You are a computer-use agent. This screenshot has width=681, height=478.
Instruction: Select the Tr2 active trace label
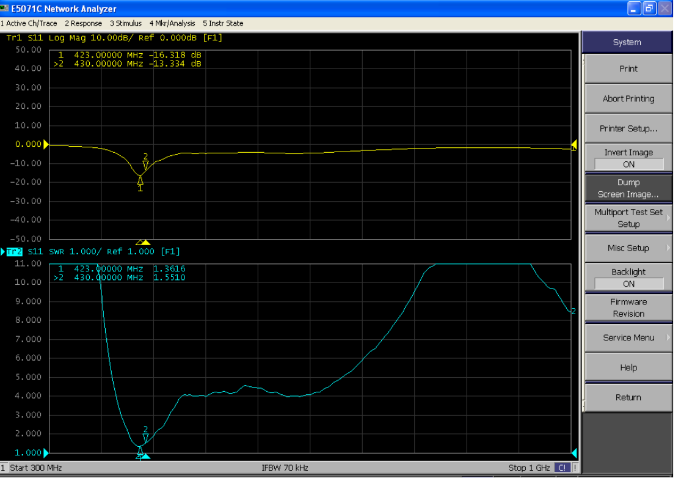[14, 252]
